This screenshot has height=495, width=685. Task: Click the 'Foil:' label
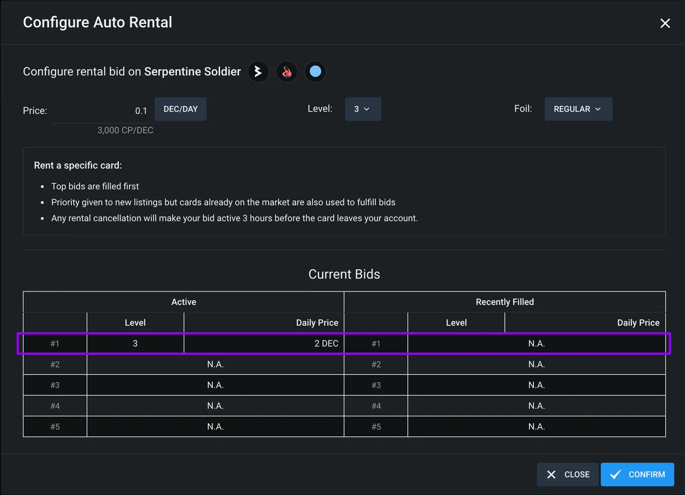[x=523, y=109]
